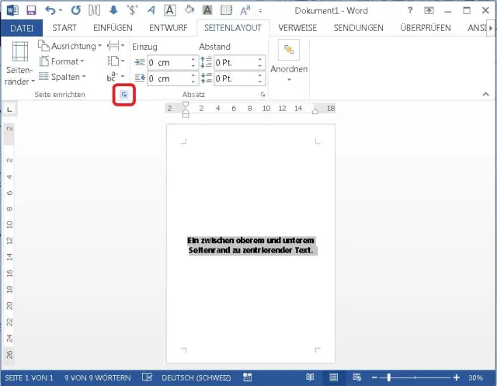This screenshot has width=497, height=386.
Task: Click the tab stop selector at ruler corner
Action: (9, 110)
